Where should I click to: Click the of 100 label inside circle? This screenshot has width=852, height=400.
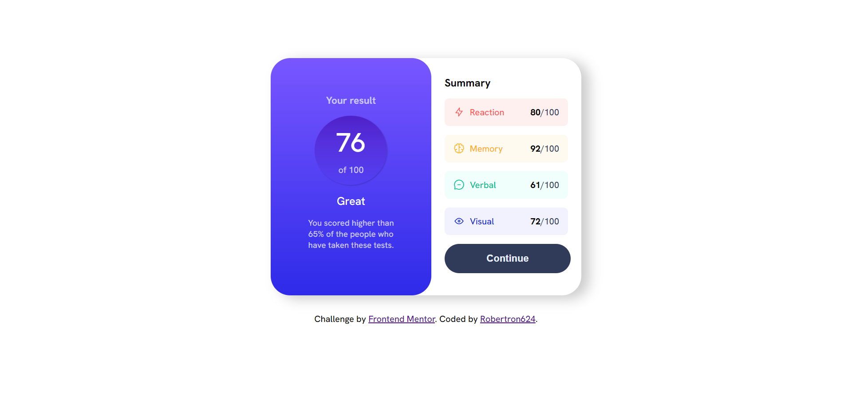pyautogui.click(x=351, y=170)
